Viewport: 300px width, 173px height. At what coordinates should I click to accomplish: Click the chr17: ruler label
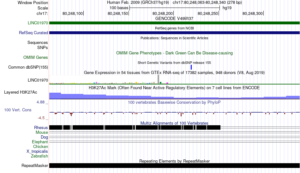pyautogui.click(x=42, y=13)
